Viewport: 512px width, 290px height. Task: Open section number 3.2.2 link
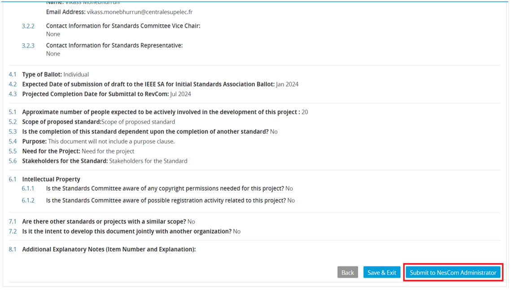click(28, 26)
